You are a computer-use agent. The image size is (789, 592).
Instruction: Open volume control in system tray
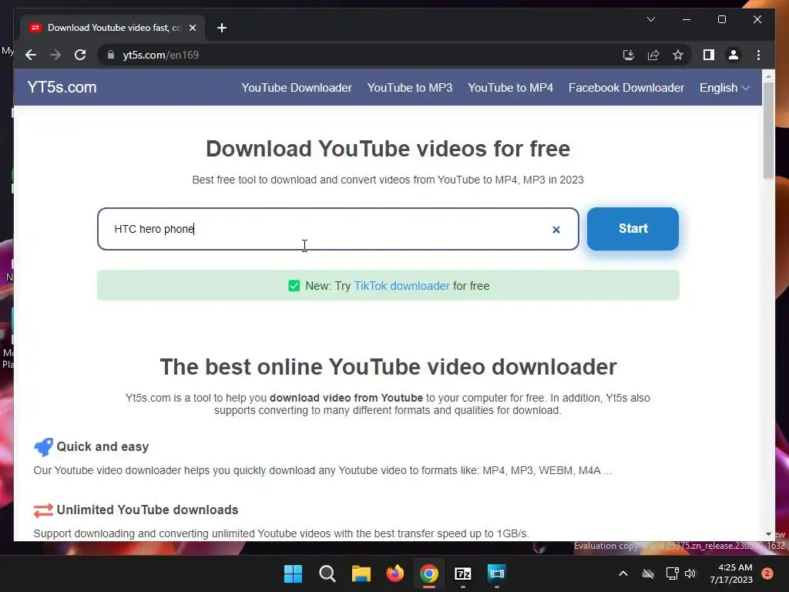coord(690,573)
